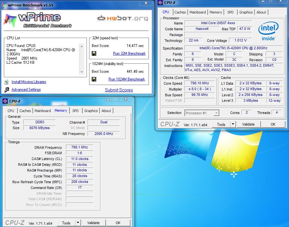Select Memory tab in memory window
Viewport: 289px width, 227px height.
[61, 110]
